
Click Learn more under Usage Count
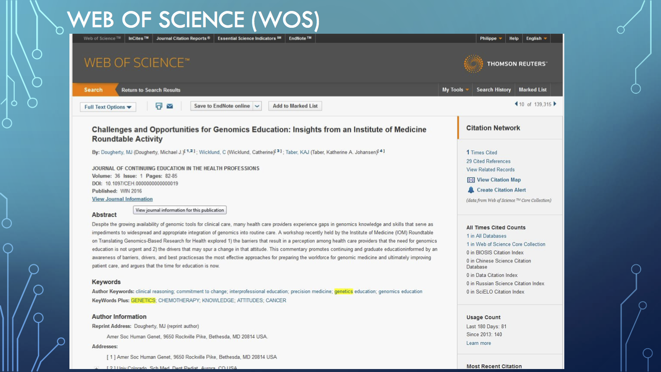[479, 343]
